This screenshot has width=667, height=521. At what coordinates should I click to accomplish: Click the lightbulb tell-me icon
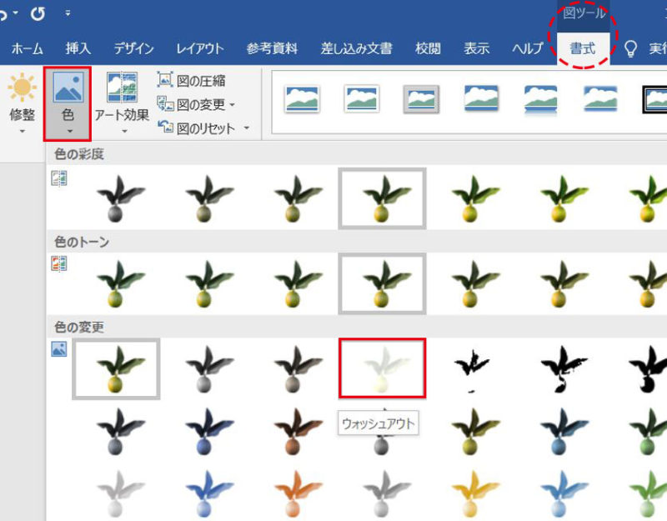pyautogui.click(x=630, y=48)
